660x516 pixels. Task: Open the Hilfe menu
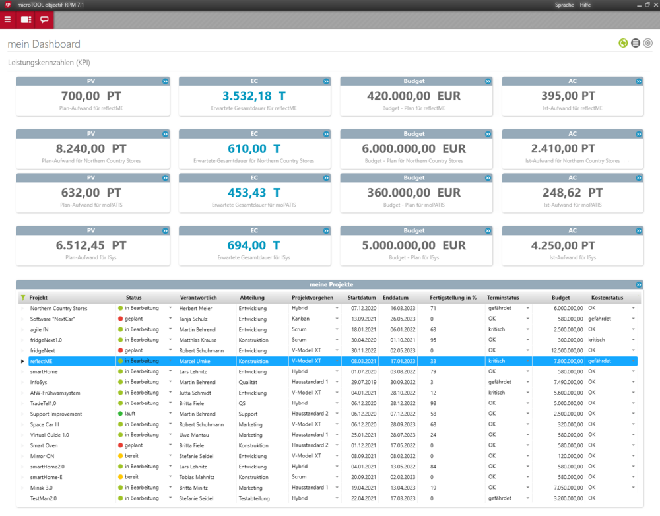[585, 5]
